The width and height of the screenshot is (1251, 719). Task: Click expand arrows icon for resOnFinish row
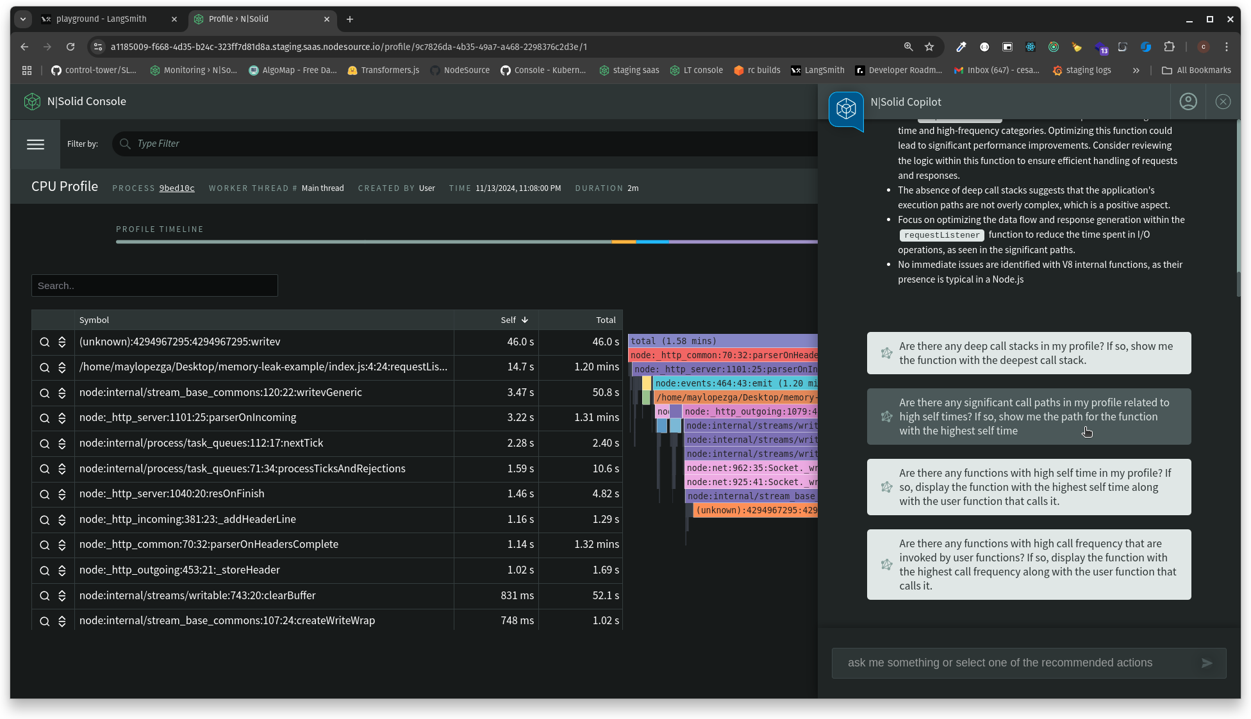coord(62,494)
